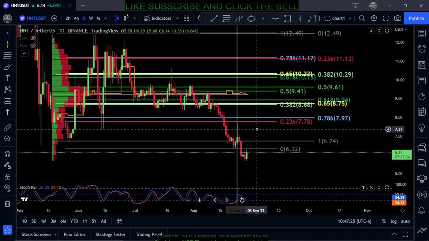Open the Watchlist panel icon
Image resolution: width=429 pixels, height=241 pixels.
(x=422, y=33)
